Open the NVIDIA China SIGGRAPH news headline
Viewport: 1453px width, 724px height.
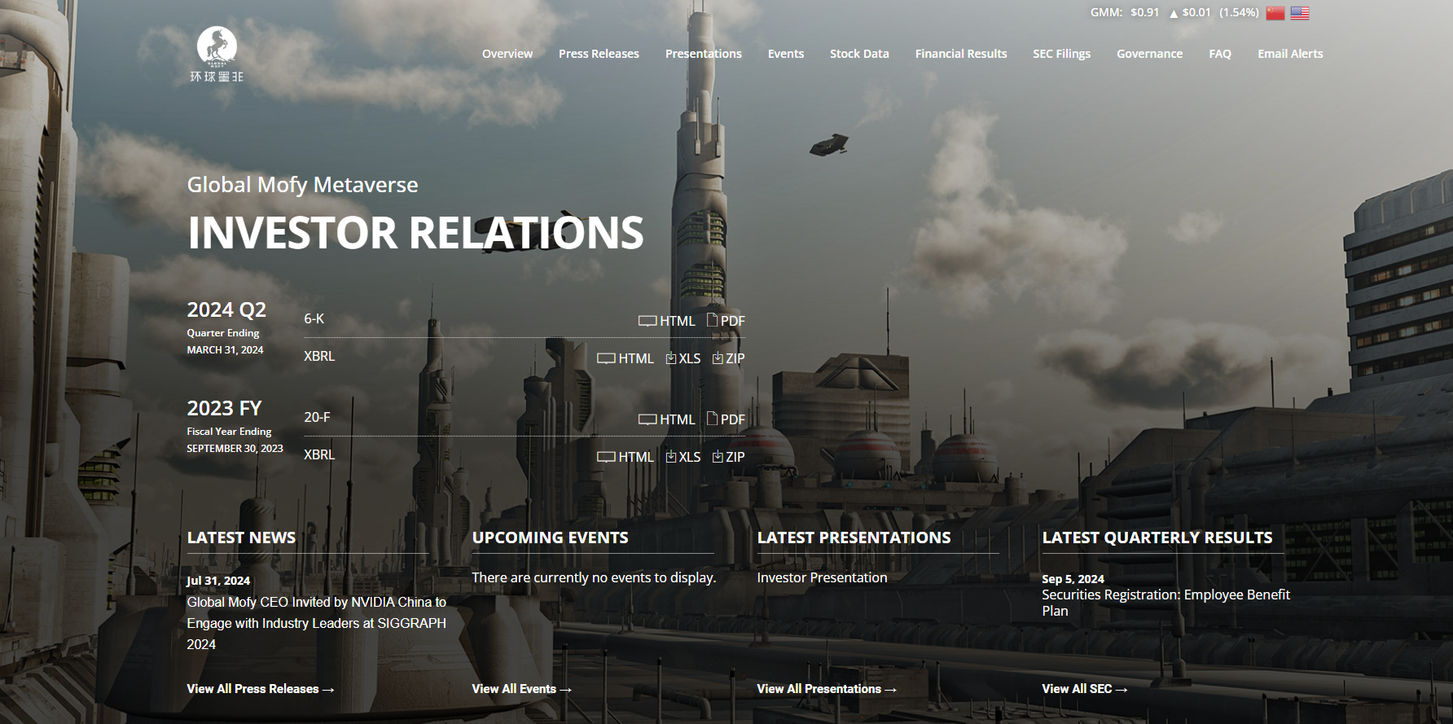point(317,623)
